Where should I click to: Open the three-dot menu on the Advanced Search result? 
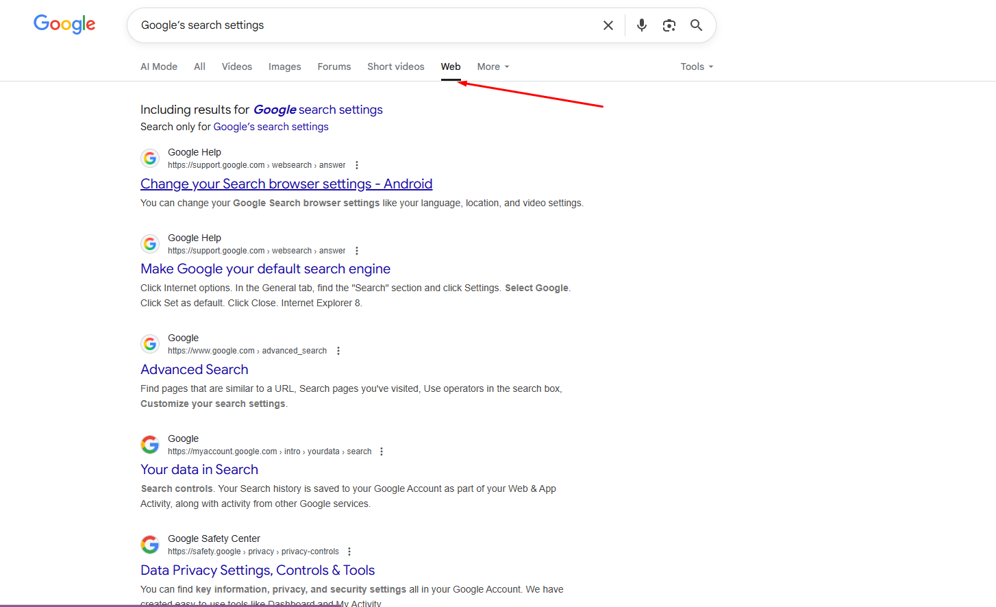click(338, 350)
